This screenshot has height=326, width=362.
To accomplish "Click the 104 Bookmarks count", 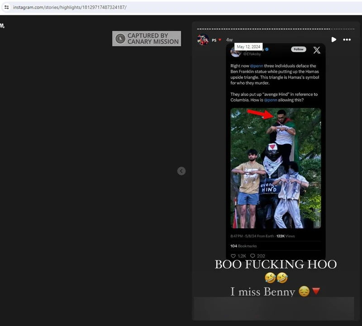I will (243, 246).
